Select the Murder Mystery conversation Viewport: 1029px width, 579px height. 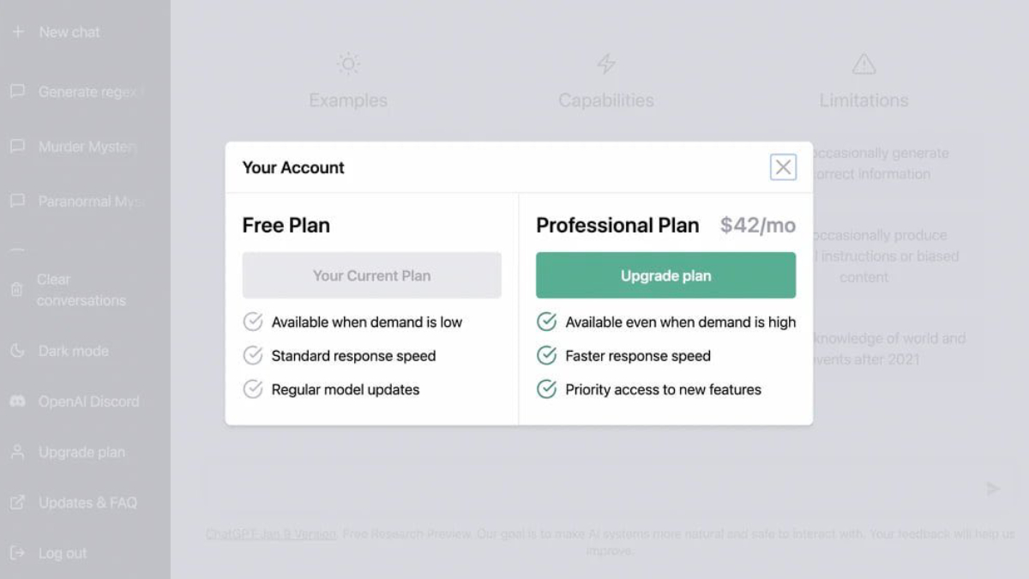pyautogui.click(x=86, y=147)
